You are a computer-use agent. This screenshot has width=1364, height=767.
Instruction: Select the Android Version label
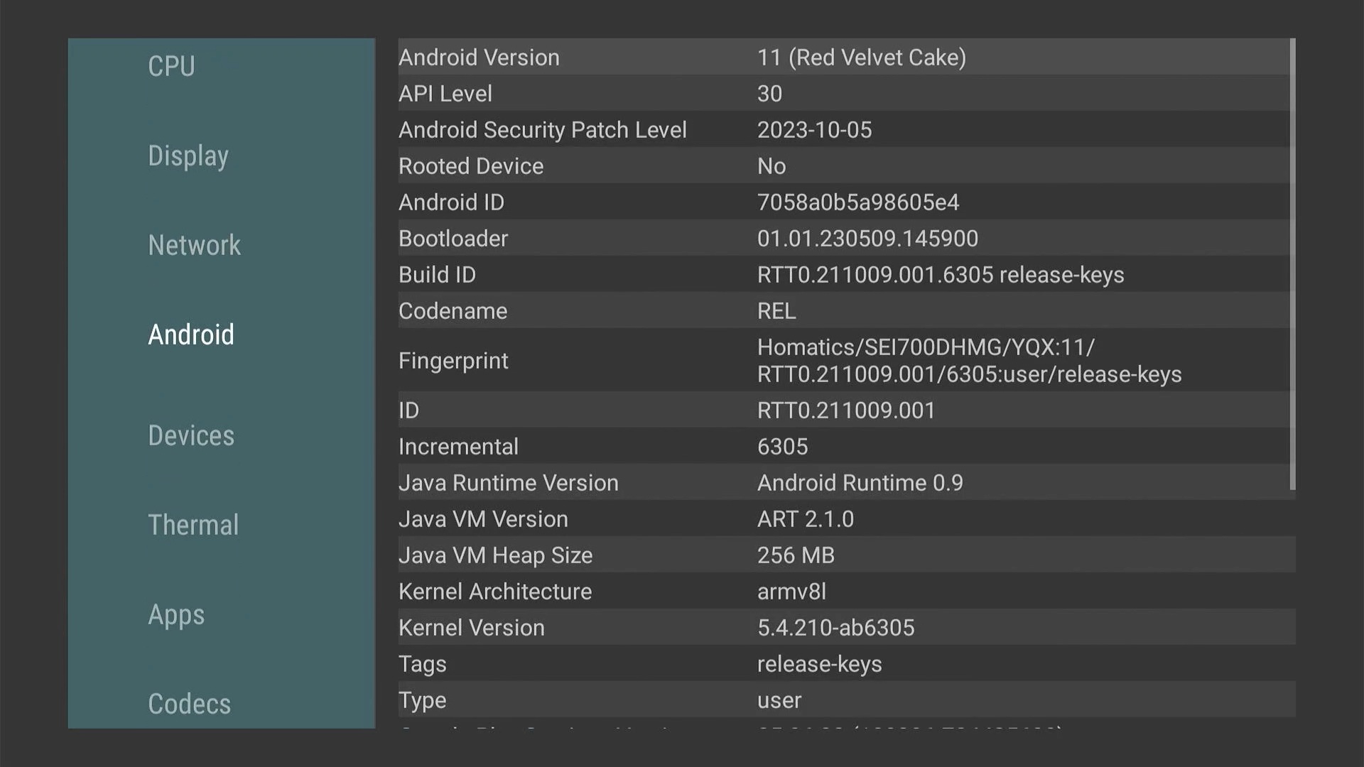point(479,57)
